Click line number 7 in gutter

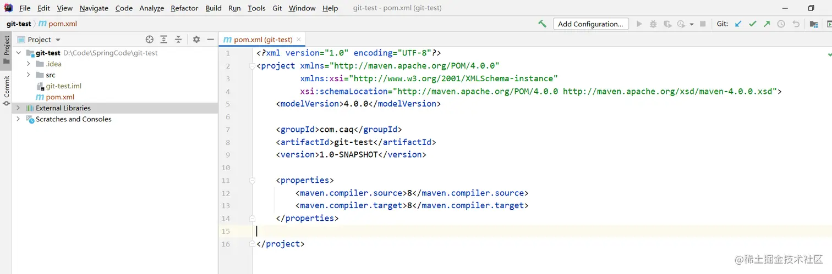(228, 130)
